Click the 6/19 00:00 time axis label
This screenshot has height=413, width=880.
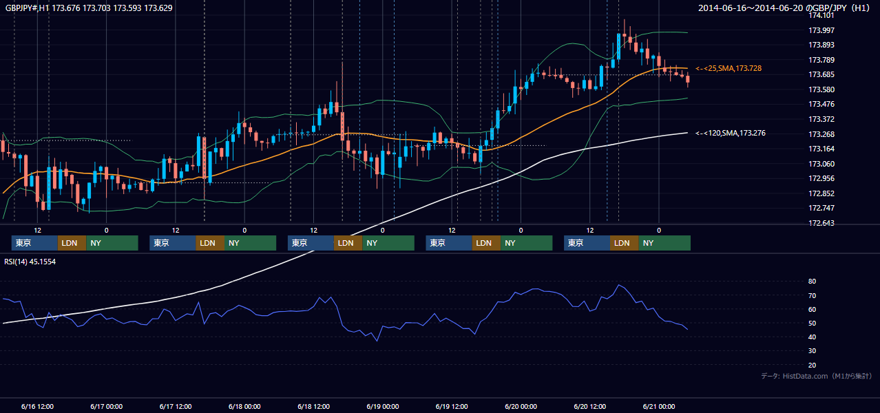(x=383, y=406)
